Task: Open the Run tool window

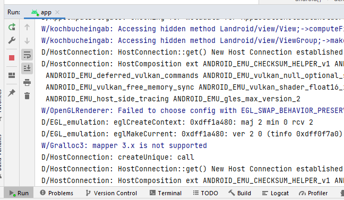Action: 19,193
